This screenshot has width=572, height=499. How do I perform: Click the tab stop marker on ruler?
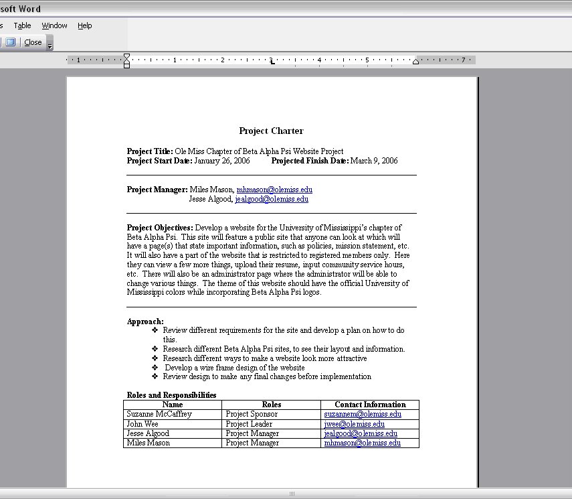point(271,61)
